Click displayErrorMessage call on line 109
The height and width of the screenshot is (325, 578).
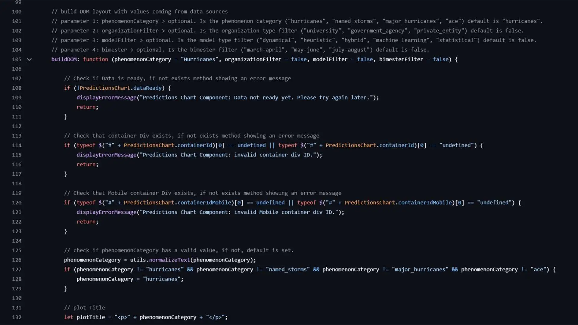[x=107, y=97]
